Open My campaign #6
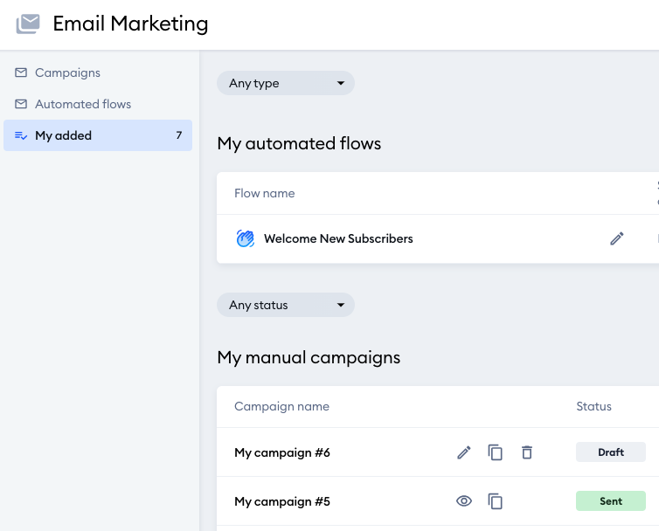The height and width of the screenshot is (531, 659). pos(282,452)
